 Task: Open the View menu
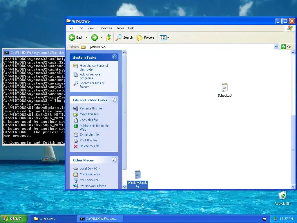coord(91,28)
